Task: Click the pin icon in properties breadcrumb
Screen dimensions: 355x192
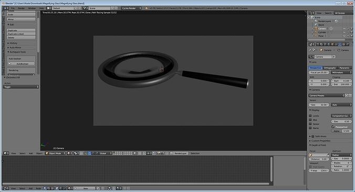Action: coord(311,50)
